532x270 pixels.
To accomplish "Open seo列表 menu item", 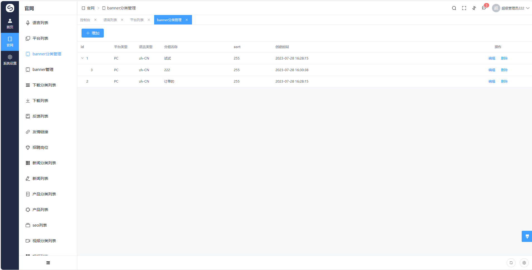I will 48,225.
